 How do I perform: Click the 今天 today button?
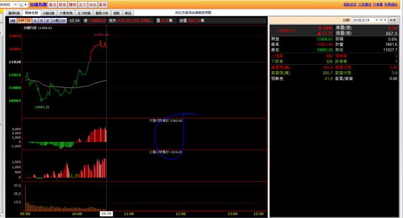click(392, 20)
